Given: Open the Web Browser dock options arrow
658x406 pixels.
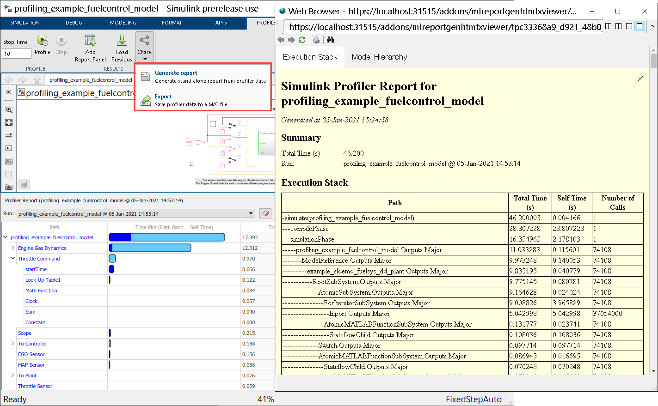Looking at the screenshot, I should tap(653, 26).
